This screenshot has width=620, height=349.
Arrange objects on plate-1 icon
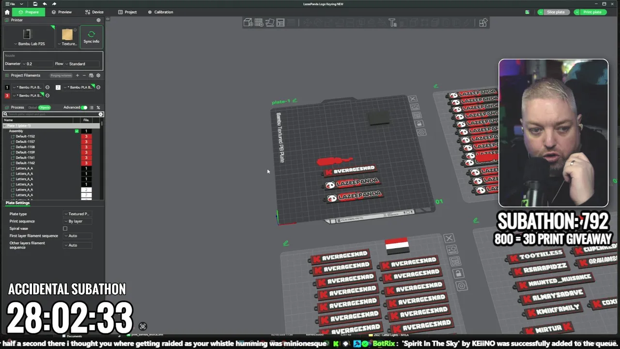[x=417, y=115]
